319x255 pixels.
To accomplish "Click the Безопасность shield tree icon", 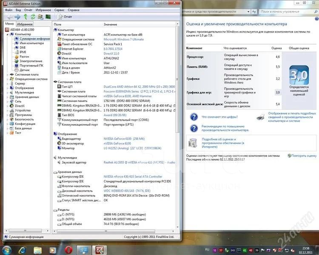I will click(12, 119).
